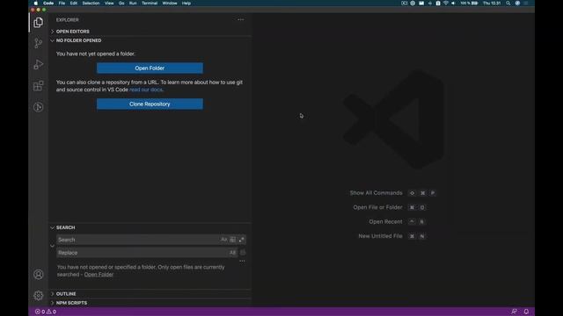Image resolution: width=563 pixels, height=316 pixels.
Task: Click the 'New Untitled File' hint
Action: tap(380, 236)
